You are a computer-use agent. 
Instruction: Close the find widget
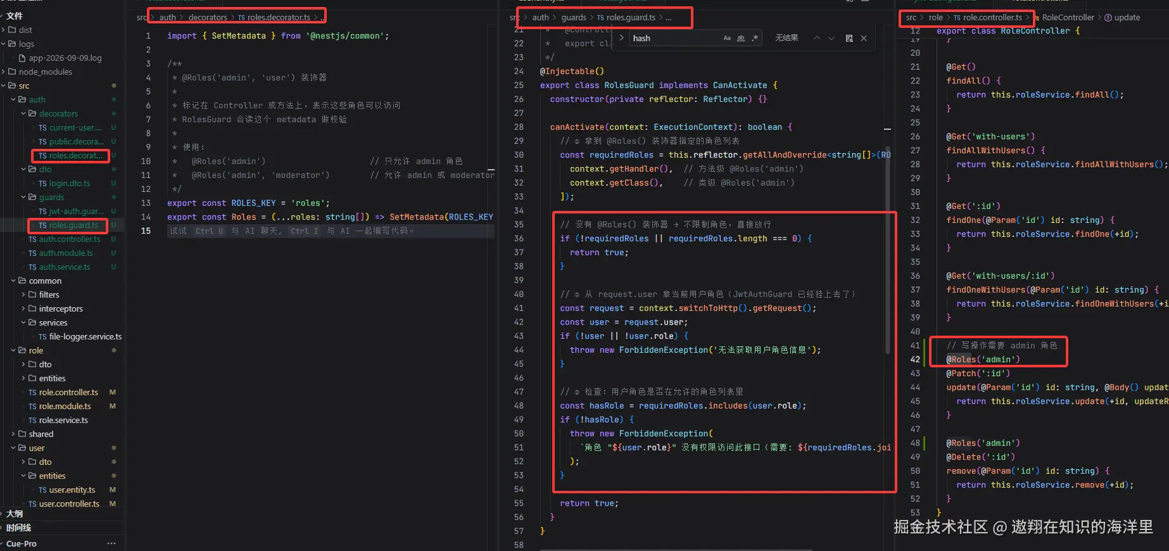click(864, 38)
